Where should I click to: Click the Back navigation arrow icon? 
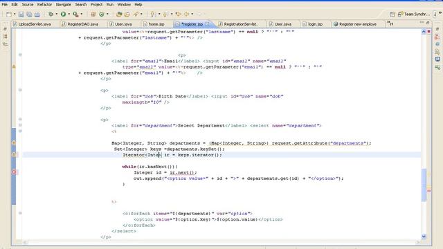tap(186, 14)
